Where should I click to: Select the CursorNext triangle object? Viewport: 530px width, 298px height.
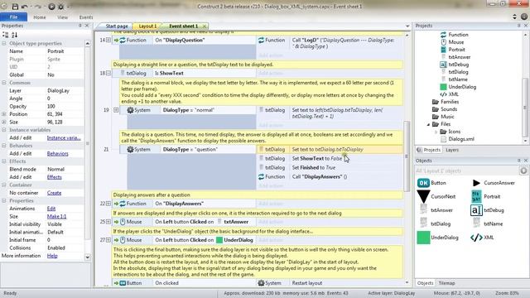(423, 196)
